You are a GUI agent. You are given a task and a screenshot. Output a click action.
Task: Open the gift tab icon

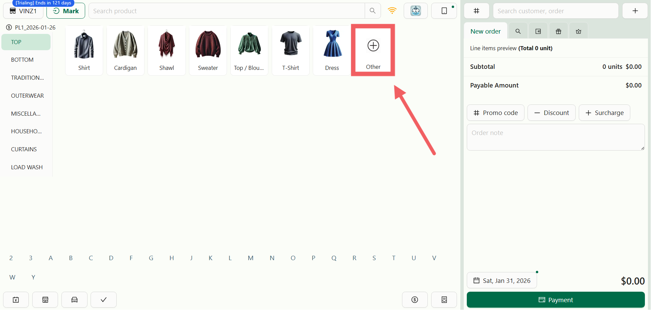(558, 31)
